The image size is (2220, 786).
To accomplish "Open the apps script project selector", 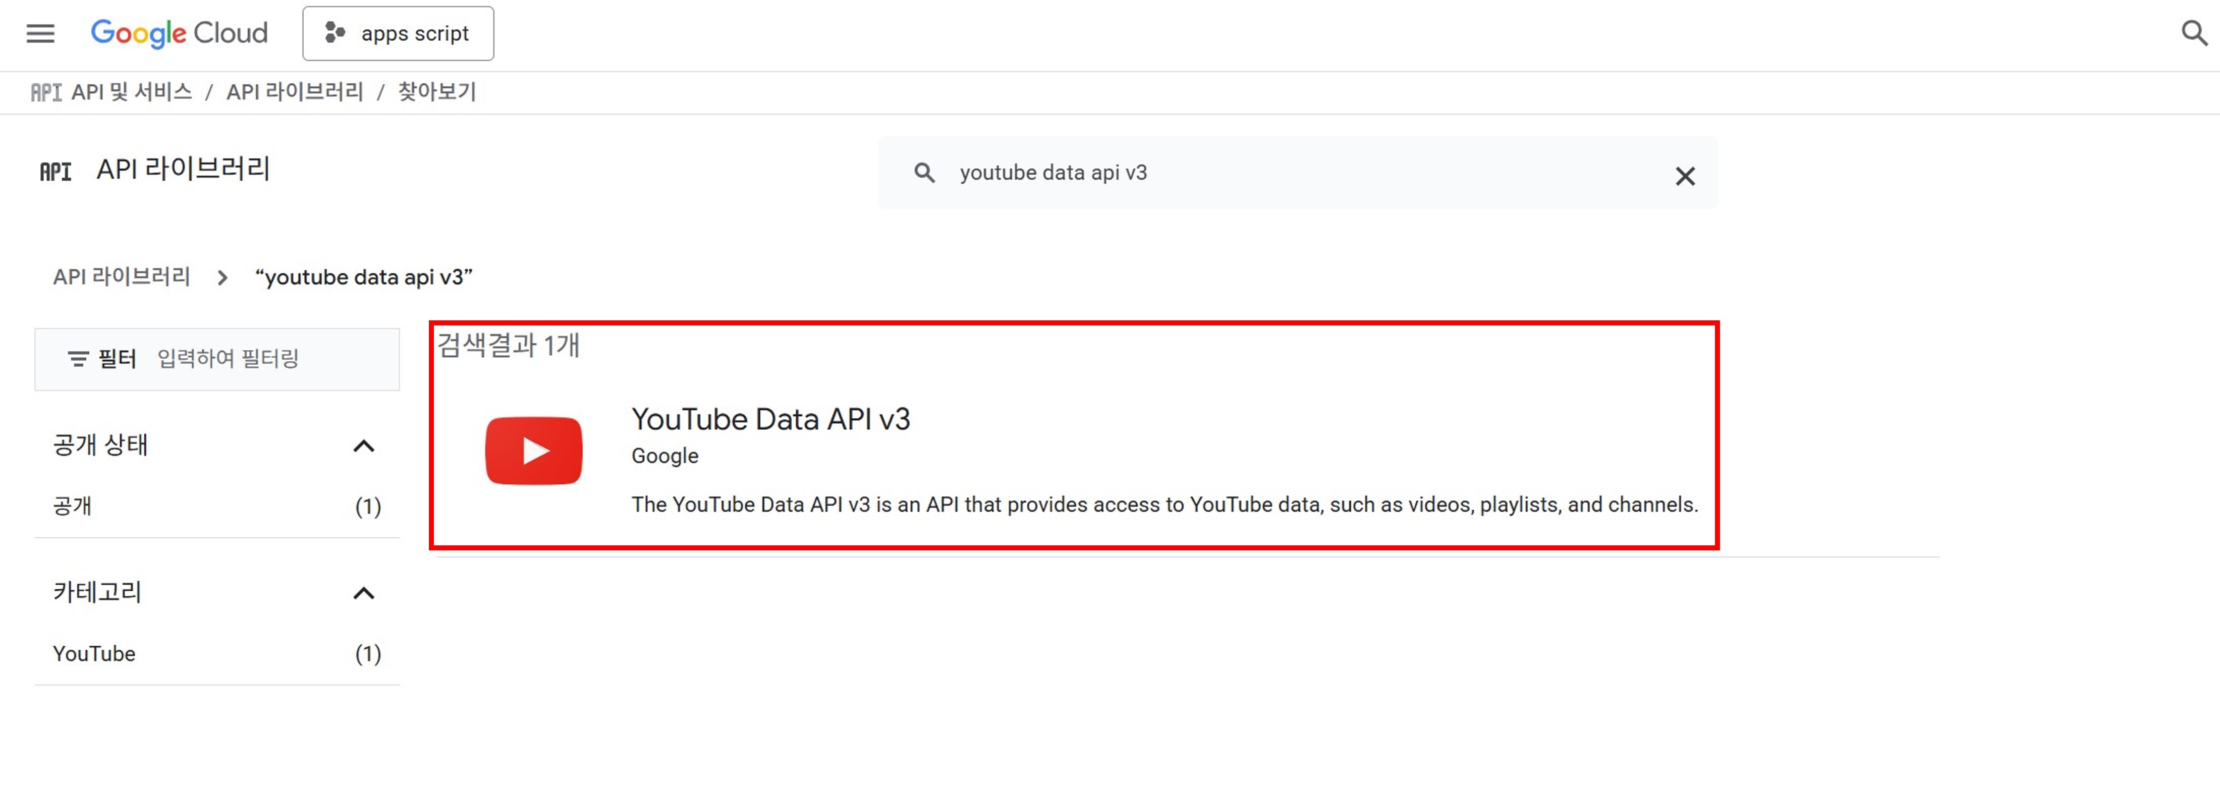I will [398, 34].
